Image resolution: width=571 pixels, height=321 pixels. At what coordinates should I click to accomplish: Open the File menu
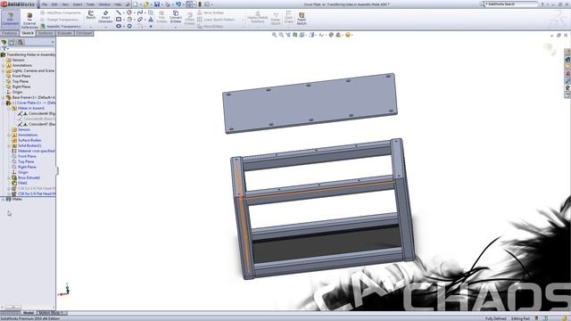(x=45, y=4)
